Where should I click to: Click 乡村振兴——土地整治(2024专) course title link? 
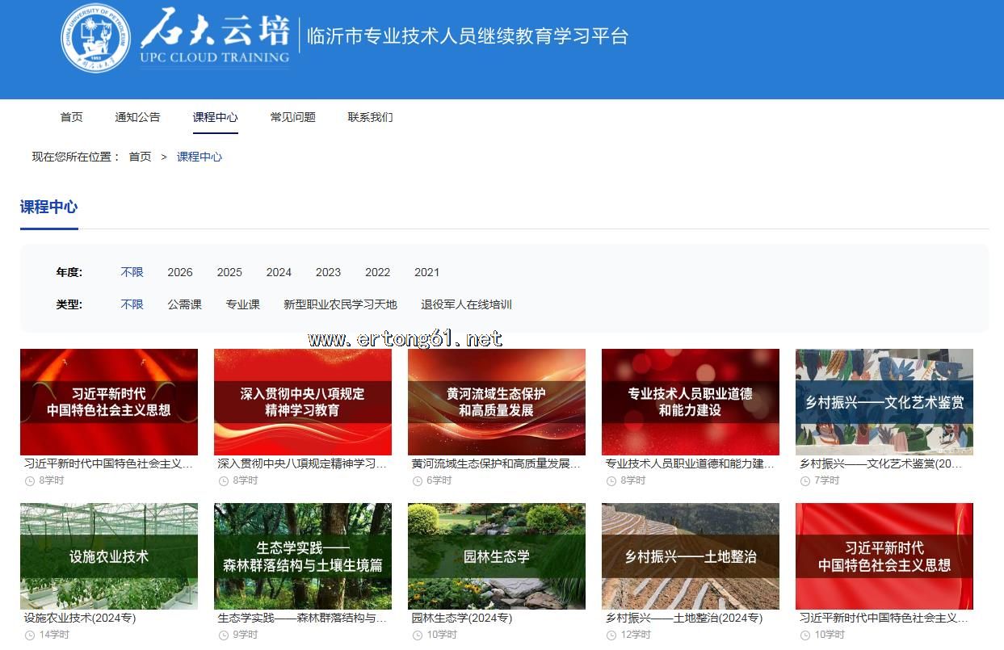(x=684, y=618)
